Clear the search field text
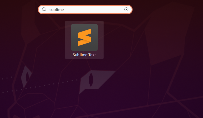 pyautogui.click(x=126, y=9)
